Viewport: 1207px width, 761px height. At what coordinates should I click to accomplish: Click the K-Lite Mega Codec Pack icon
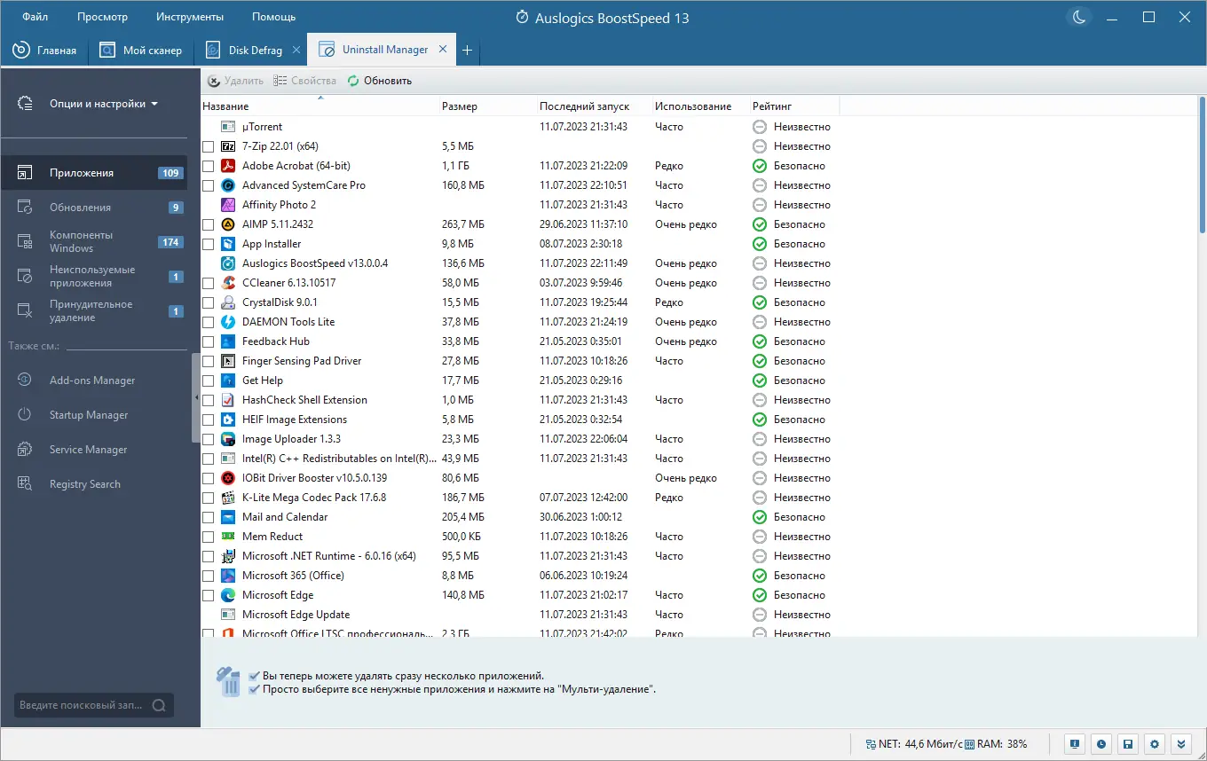(226, 498)
